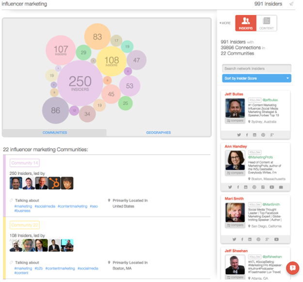This screenshot has width=303, height=282.
Task: Select the yellow 108 insiders bubble
Action: coord(112,61)
